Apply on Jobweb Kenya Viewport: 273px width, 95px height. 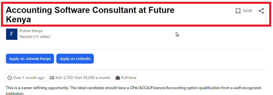click(x=30, y=59)
